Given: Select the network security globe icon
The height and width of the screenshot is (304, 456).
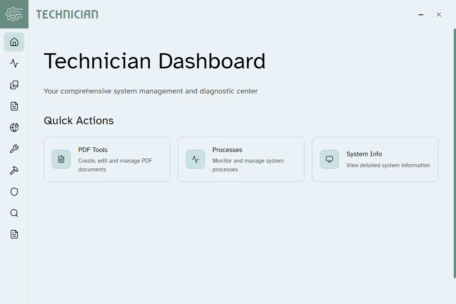Looking at the screenshot, I should (x=14, y=127).
